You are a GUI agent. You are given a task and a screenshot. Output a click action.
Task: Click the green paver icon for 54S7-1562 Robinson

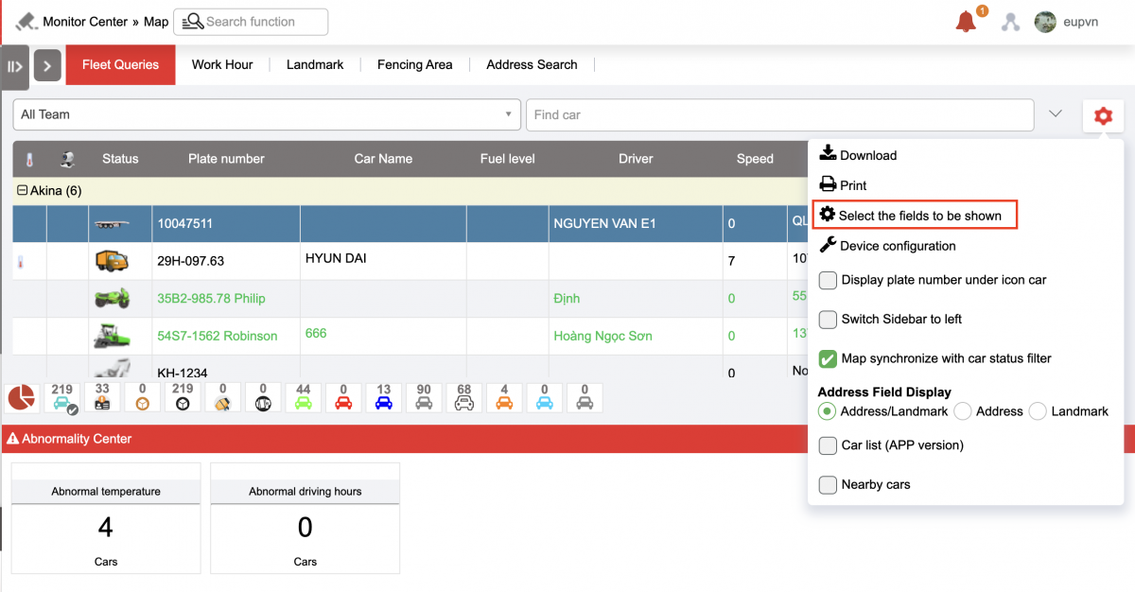pos(112,336)
